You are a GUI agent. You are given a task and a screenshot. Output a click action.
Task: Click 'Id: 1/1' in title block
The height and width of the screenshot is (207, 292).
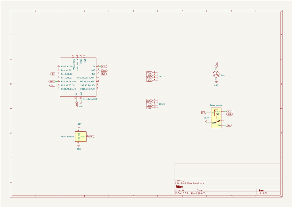[263, 193]
